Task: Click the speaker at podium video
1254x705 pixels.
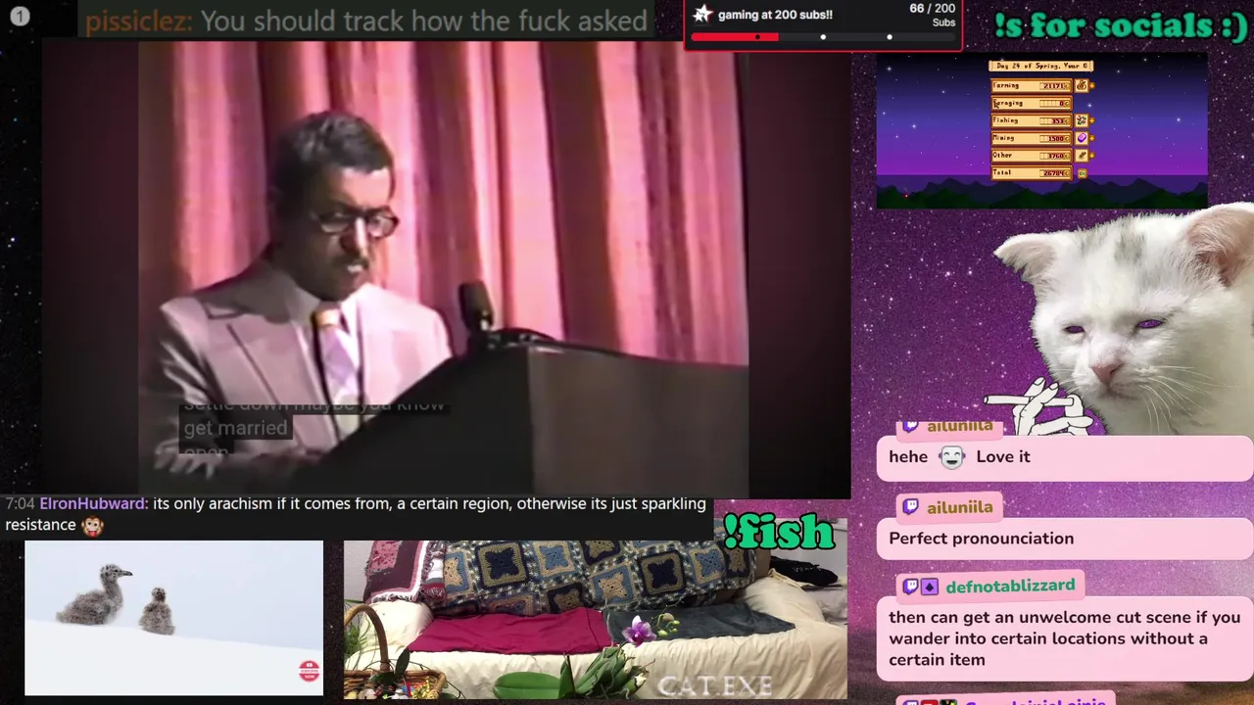Action: point(444,269)
